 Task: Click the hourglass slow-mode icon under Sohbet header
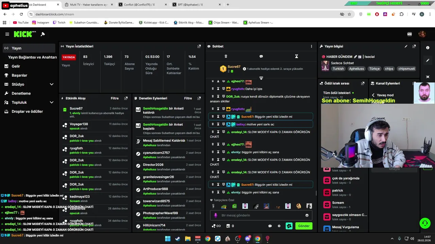click(x=296, y=56)
